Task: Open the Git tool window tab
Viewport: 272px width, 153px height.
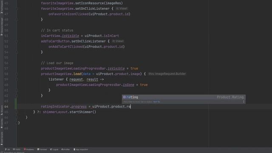Action: pos(7,149)
